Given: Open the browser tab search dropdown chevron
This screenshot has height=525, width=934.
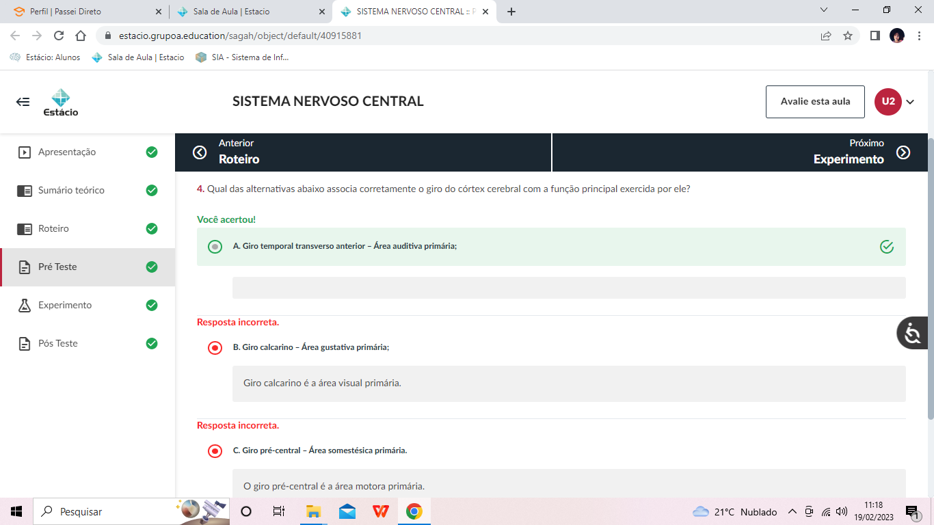Looking at the screenshot, I should [824, 10].
